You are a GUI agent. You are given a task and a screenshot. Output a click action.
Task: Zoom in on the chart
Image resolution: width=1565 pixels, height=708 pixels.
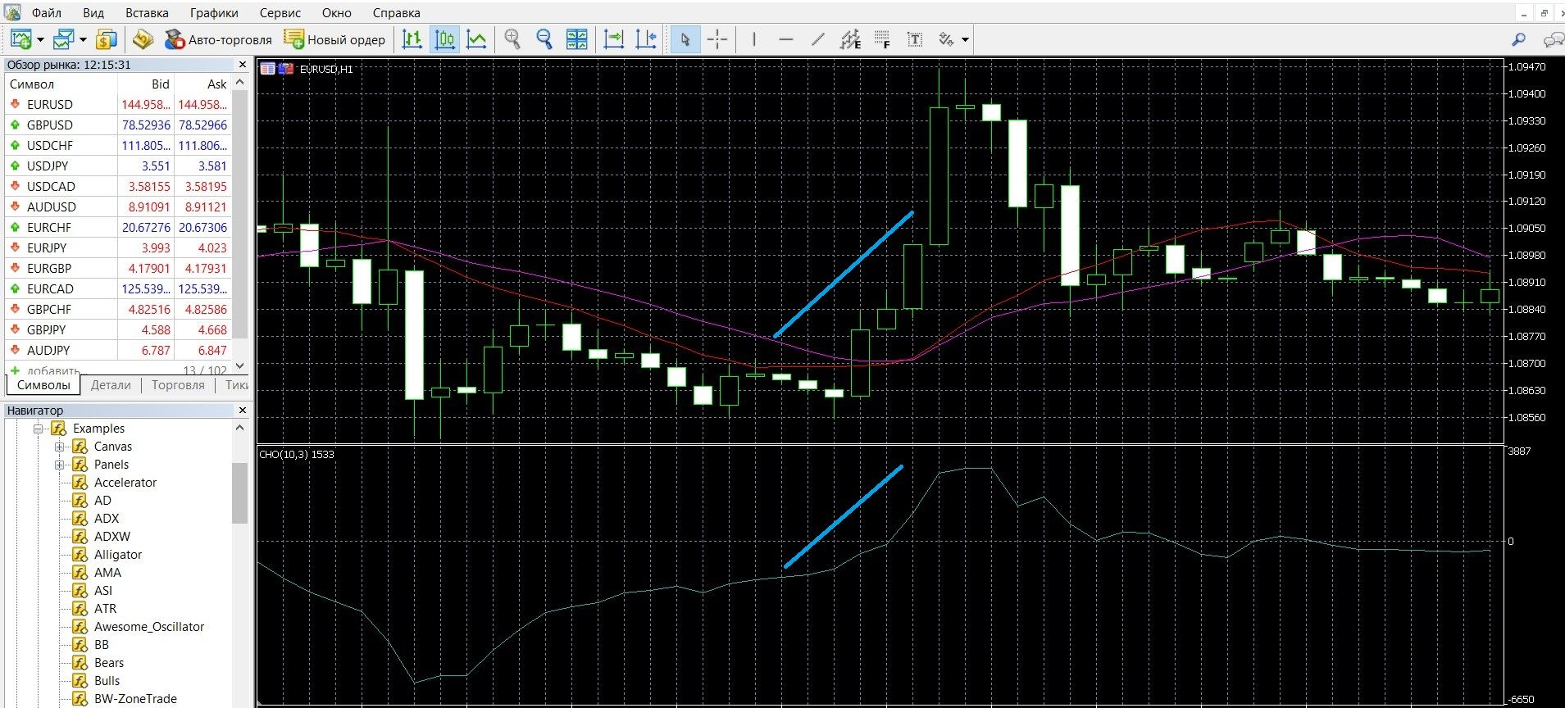pyautogui.click(x=512, y=39)
